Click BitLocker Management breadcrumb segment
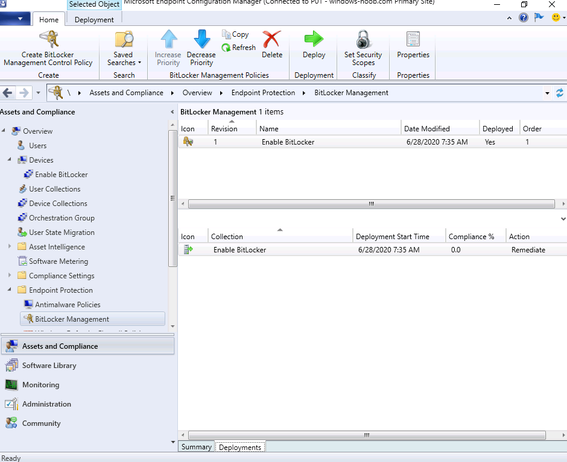 pyautogui.click(x=351, y=93)
